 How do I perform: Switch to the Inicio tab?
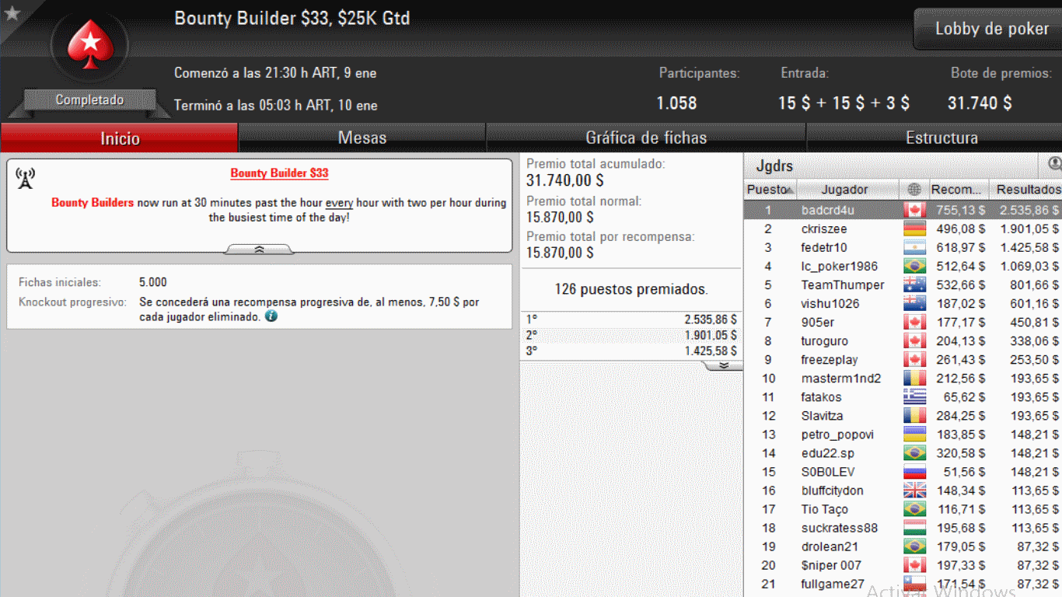(x=120, y=138)
